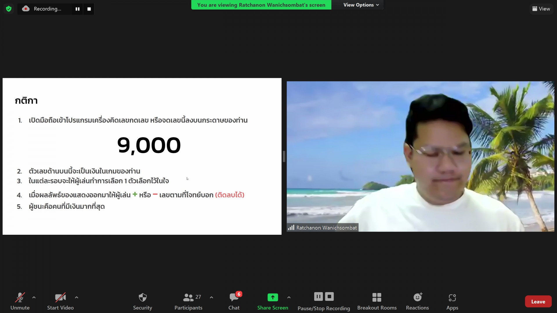Click the 9,000 number on slide
Viewport: 557px width, 313px height.
pos(149,145)
